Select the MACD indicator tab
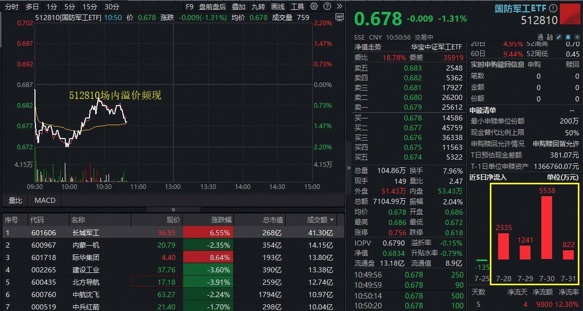Viewport: 583px width, 311px height. [45, 200]
